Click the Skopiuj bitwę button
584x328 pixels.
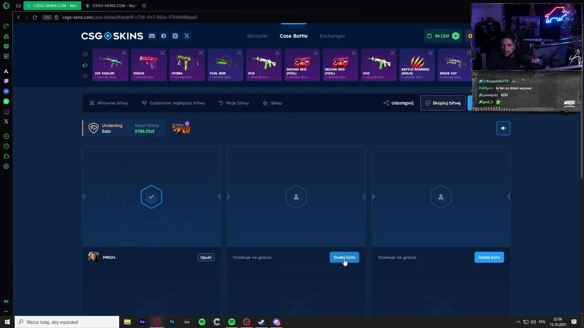point(443,103)
